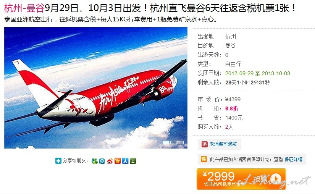Open the 保证详情 guarantee details link
The width and height of the screenshot is (315, 194).
[294, 159]
